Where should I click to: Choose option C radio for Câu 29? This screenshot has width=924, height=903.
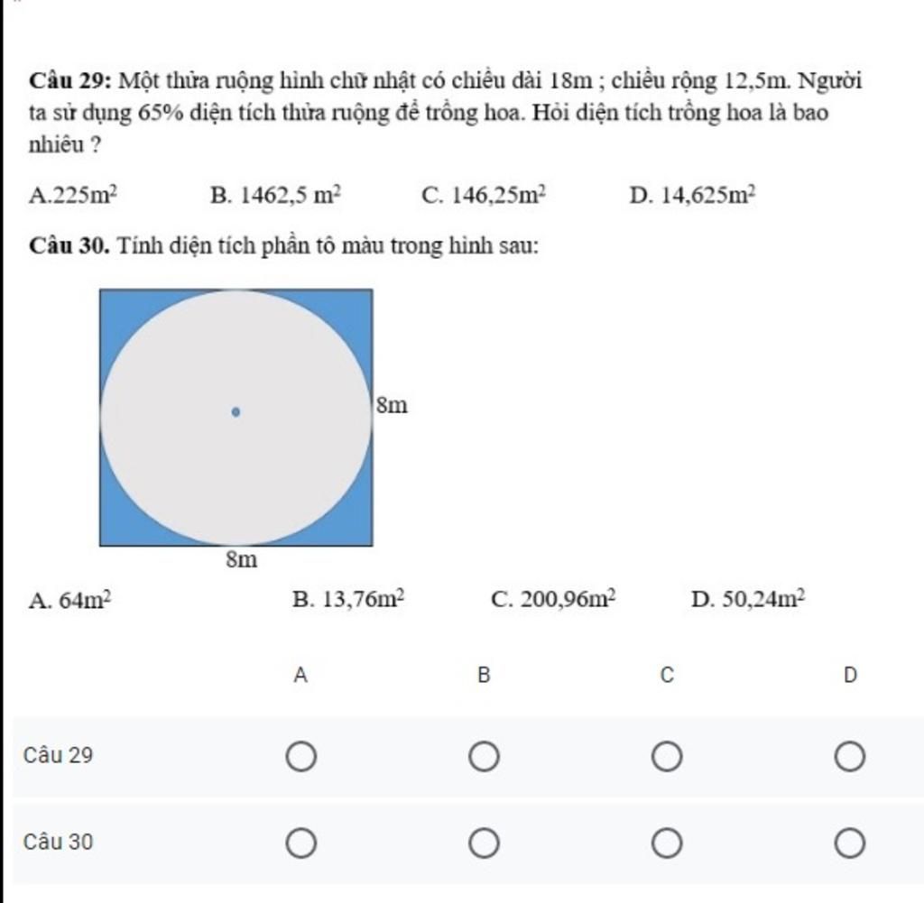coord(667,758)
